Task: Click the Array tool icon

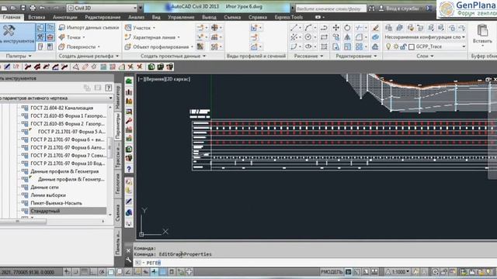Action: pos(359,46)
